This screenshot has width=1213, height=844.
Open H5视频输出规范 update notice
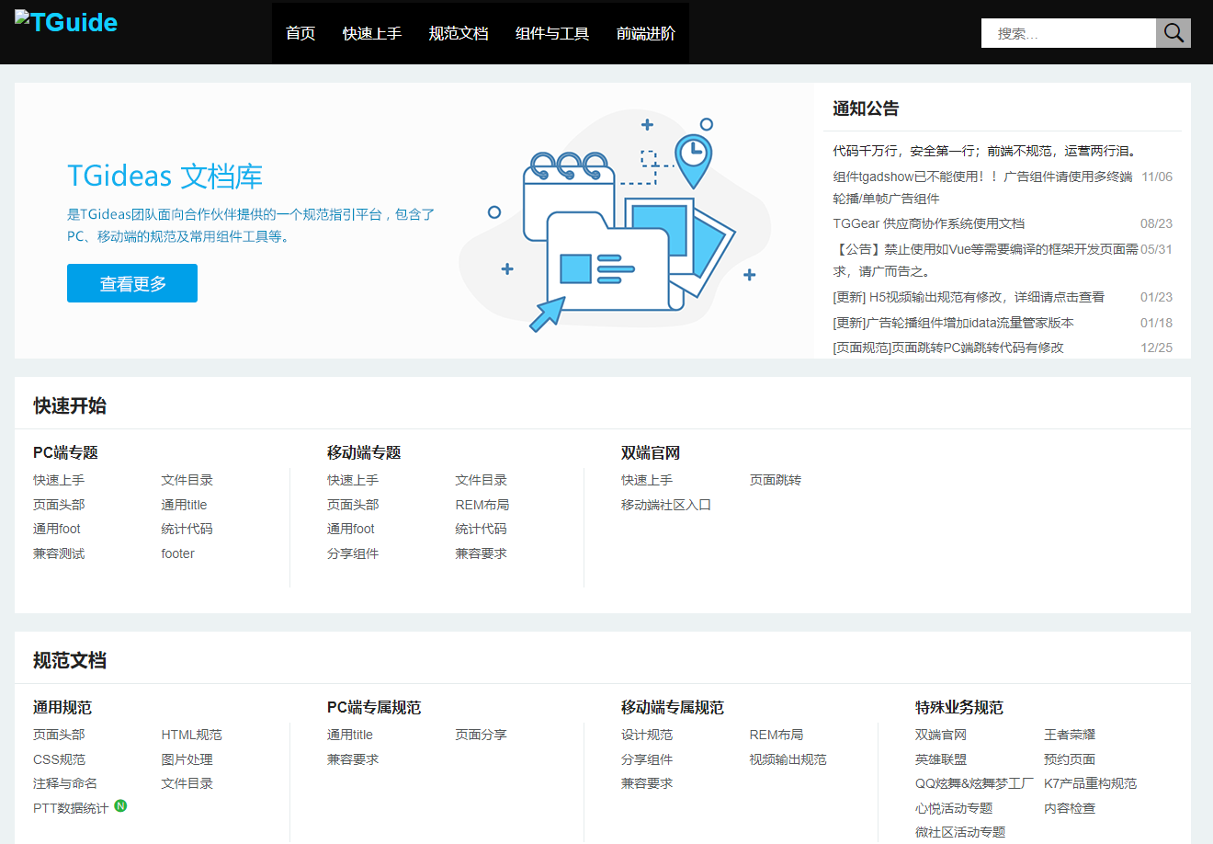coord(969,297)
